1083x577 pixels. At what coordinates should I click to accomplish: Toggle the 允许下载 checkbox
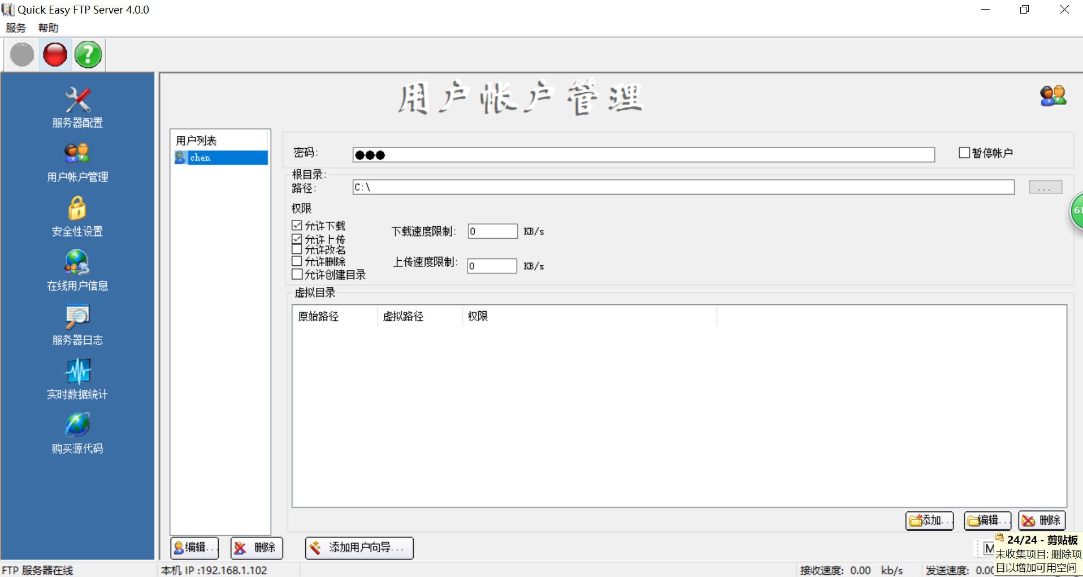(x=297, y=226)
